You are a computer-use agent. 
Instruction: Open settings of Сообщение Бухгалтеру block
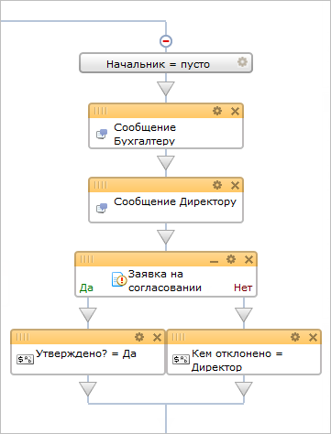pyautogui.click(x=217, y=111)
